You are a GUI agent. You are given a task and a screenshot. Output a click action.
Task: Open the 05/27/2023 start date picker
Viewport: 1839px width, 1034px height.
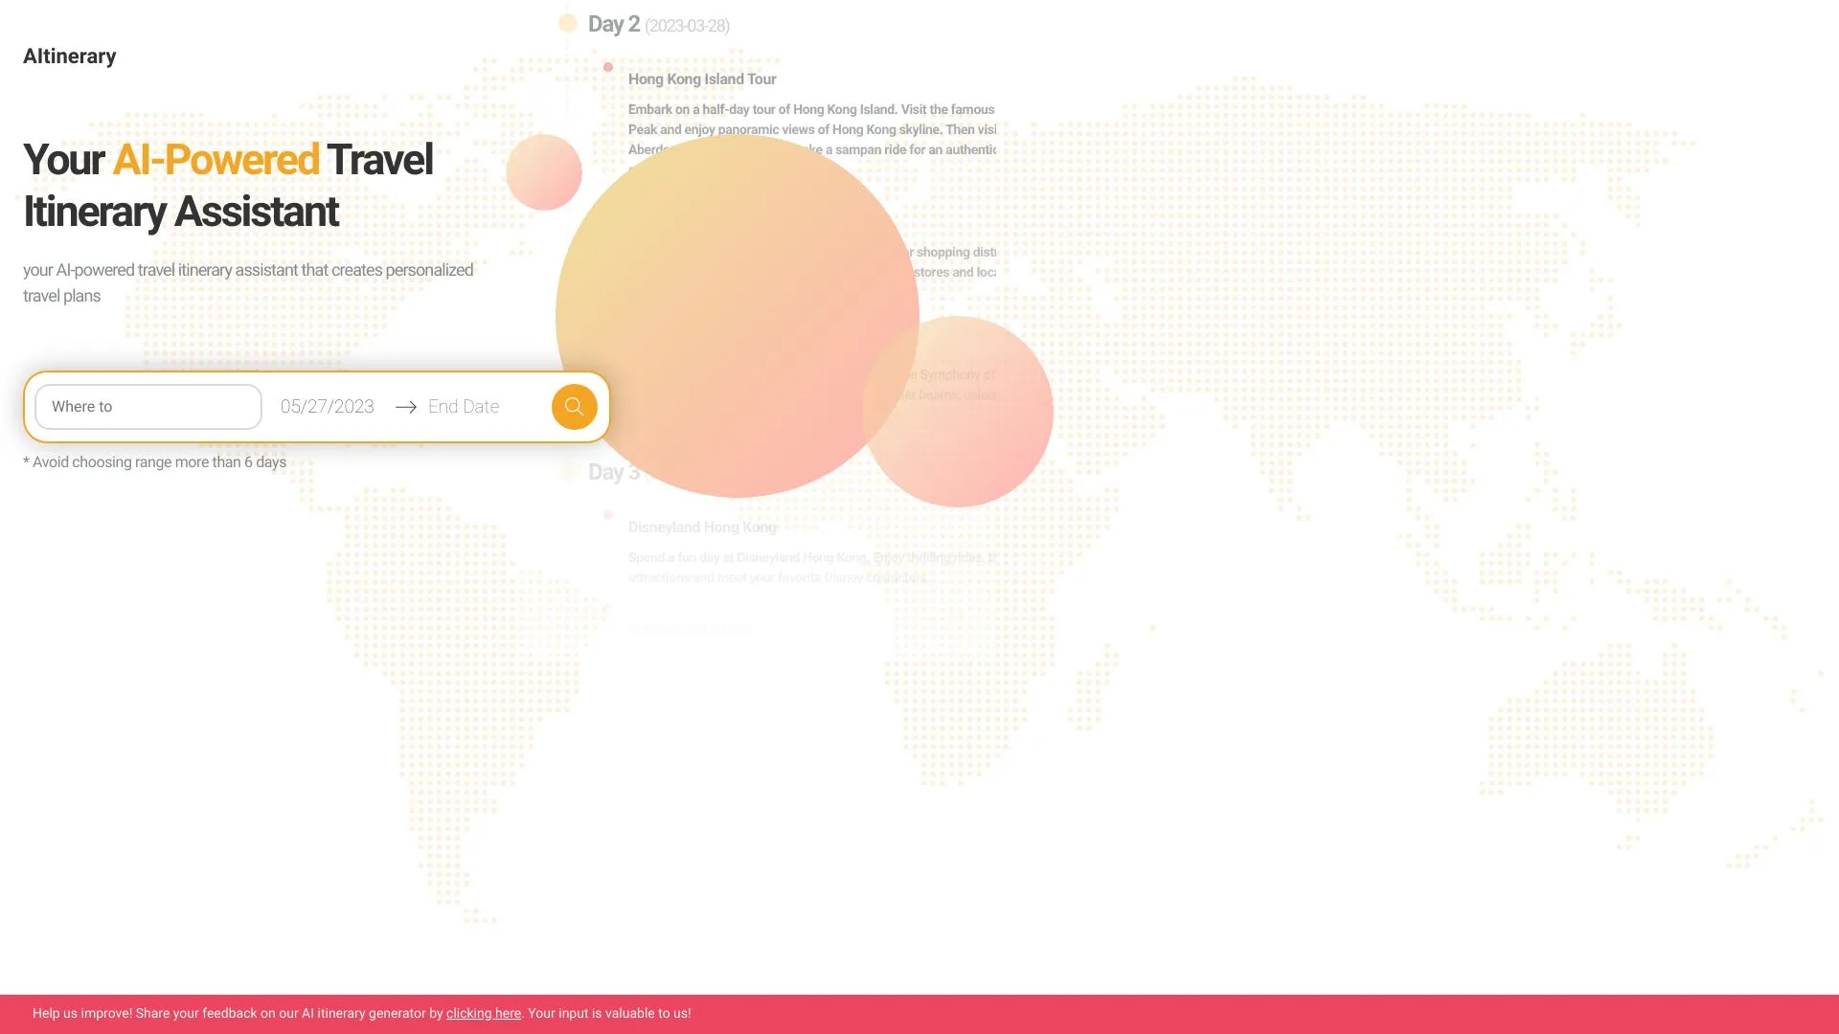[328, 407]
